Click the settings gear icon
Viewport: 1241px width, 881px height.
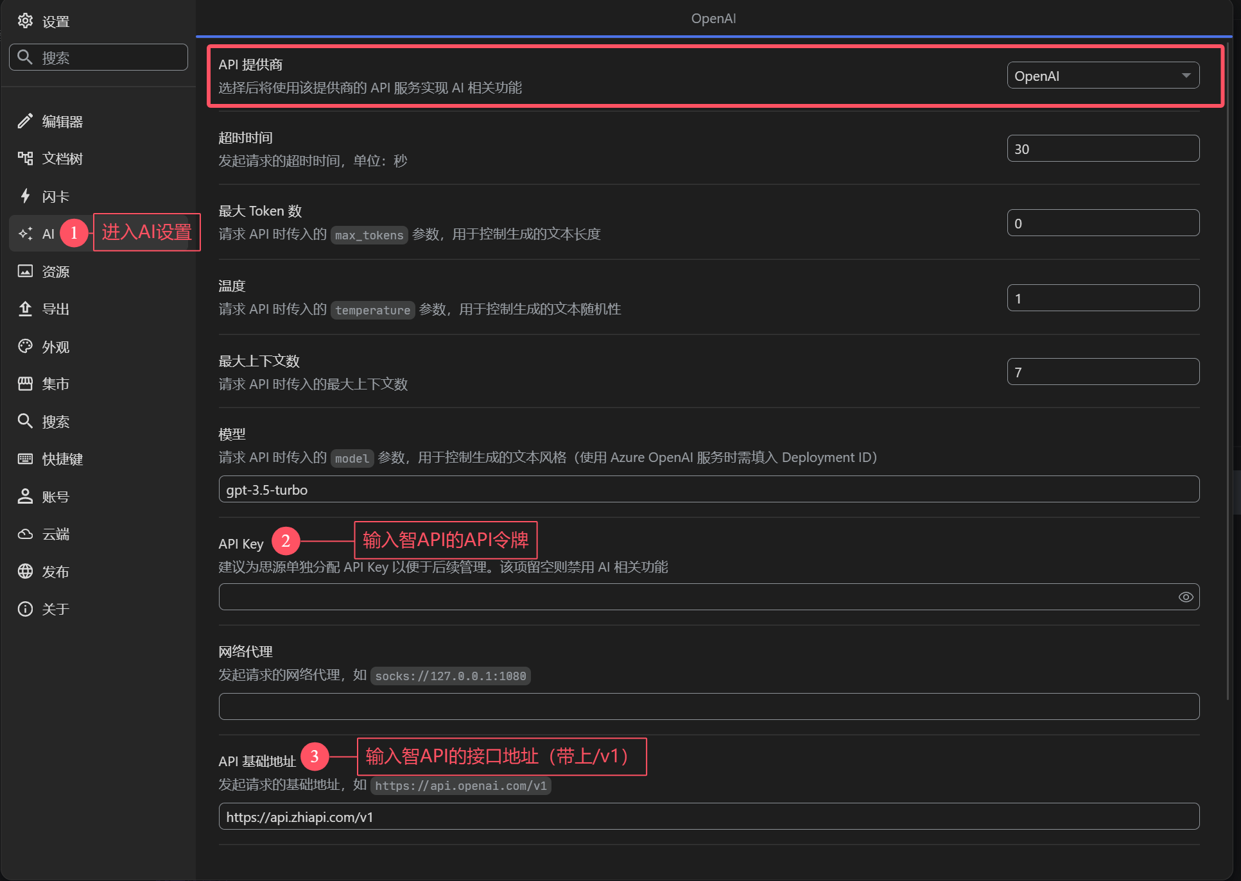point(25,21)
